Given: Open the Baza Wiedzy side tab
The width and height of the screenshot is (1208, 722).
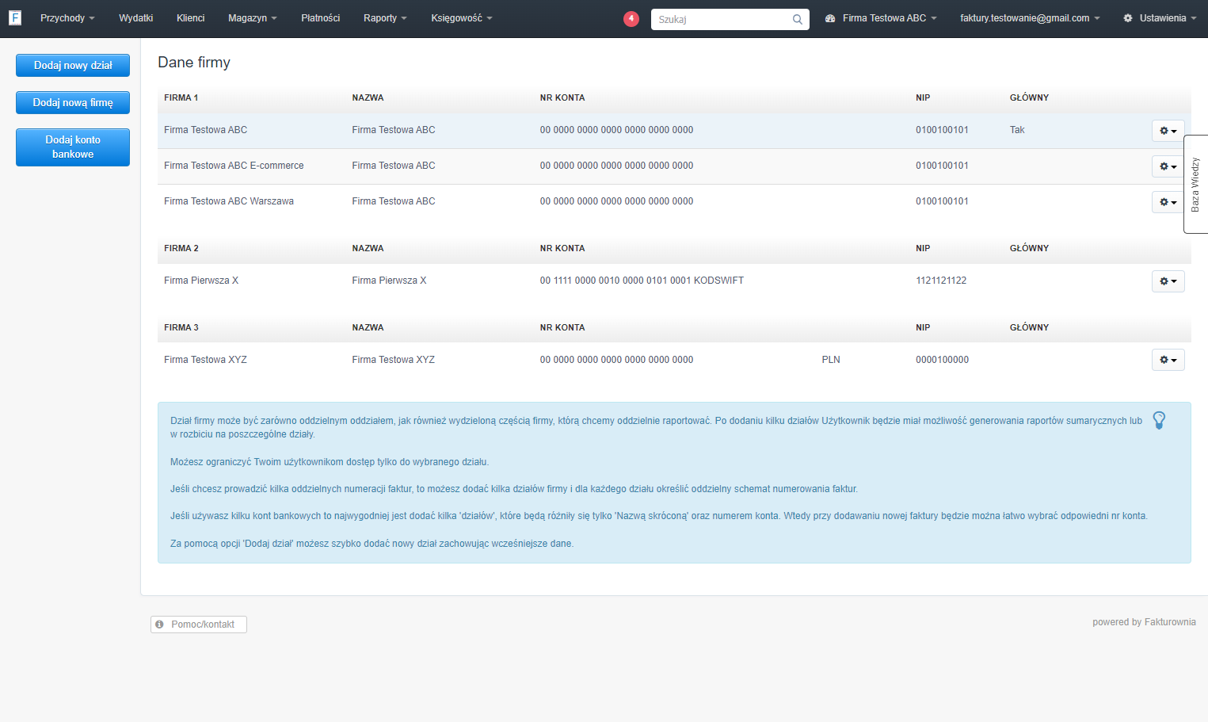Looking at the screenshot, I should tap(1195, 184).
